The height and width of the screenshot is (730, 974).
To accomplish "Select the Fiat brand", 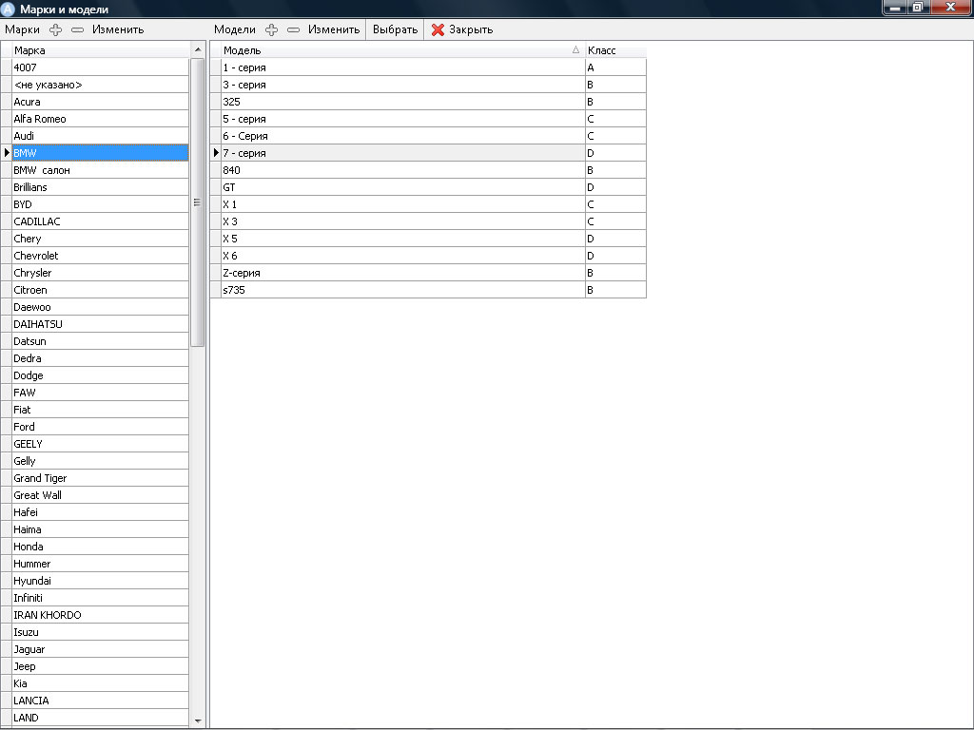I will point(100,410).
